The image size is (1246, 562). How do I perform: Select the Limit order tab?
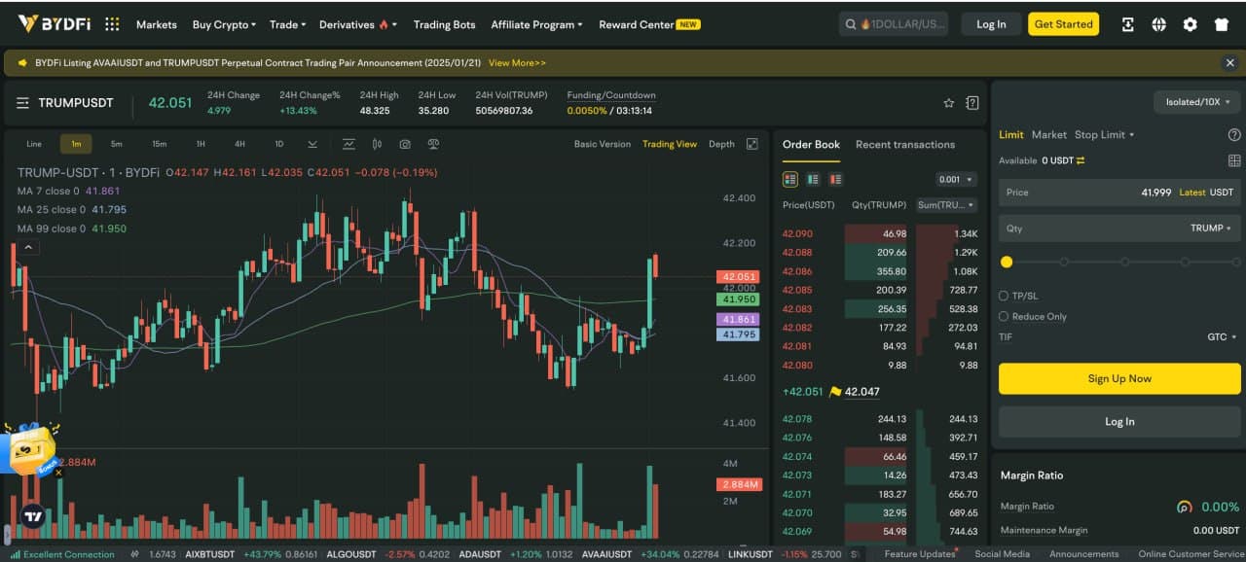pos(1011,135)
